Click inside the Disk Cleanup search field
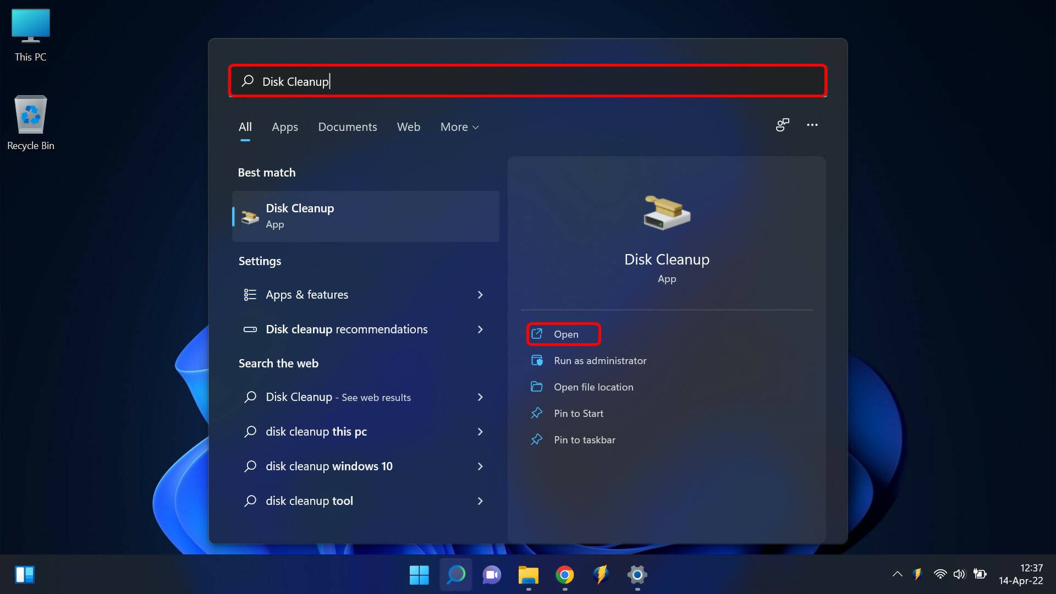Screen dimensions: 1056x594 [528, 81]
